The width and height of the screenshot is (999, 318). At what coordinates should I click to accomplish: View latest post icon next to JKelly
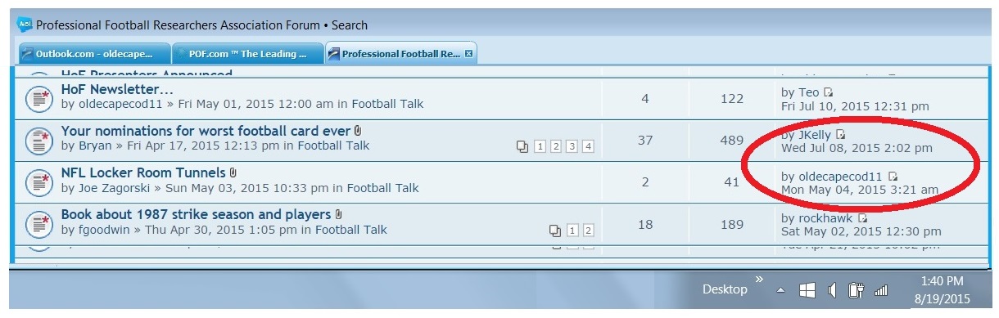pyautogui.click(x=840, y=134)
